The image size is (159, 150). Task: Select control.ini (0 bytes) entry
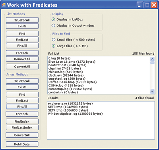tap(99, 92)
